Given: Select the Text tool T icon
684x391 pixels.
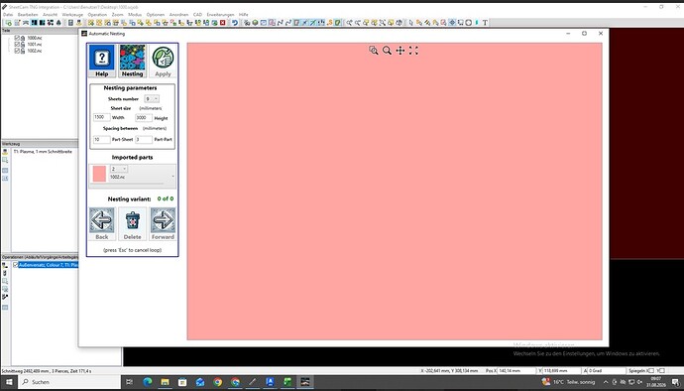Looking at the screenshot, I should tap(485, 23).
